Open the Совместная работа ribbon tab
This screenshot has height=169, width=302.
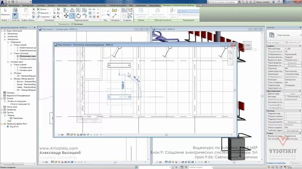pos(118,6)
